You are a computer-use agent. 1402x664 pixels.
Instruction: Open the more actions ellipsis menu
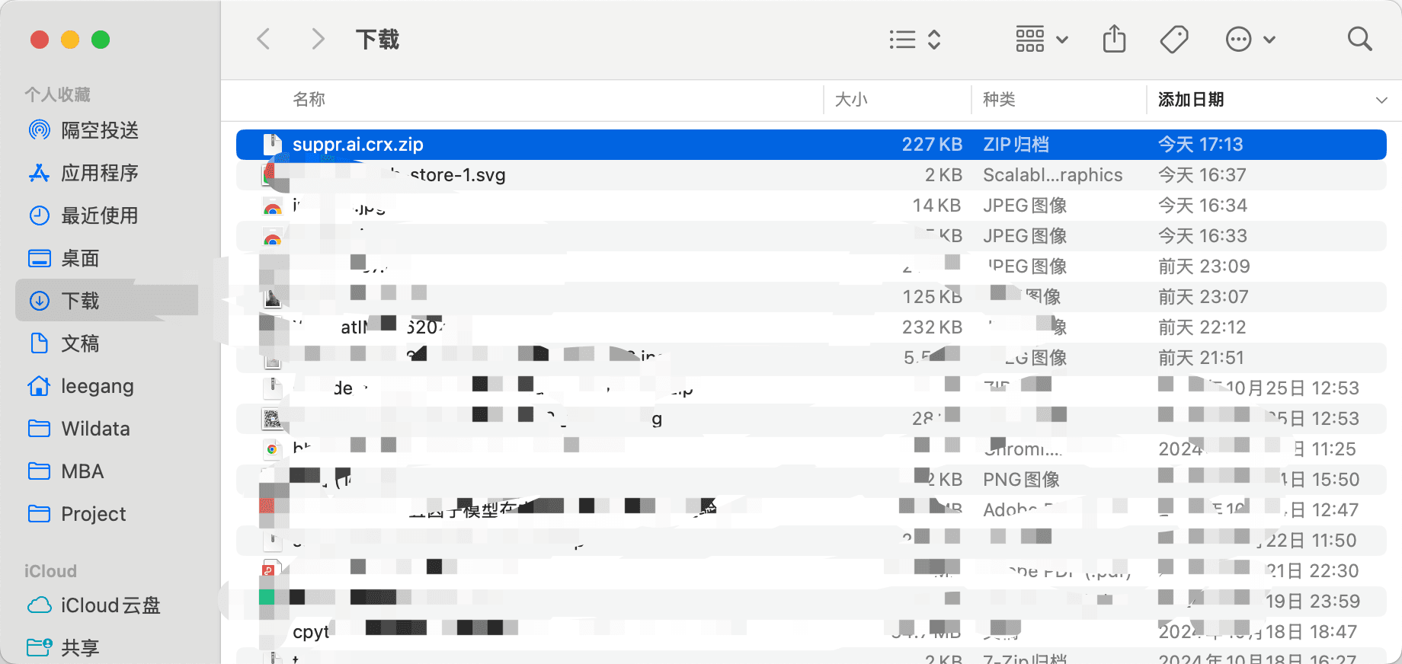click(1250, 40)
